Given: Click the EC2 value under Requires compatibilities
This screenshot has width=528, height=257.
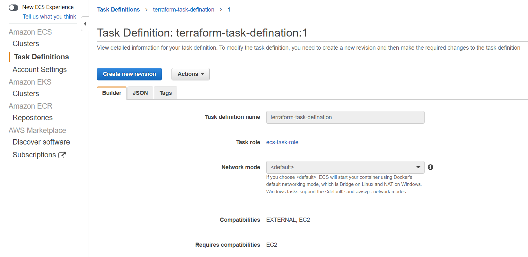Looking at the screenshot, I should (x=272, y=245).
